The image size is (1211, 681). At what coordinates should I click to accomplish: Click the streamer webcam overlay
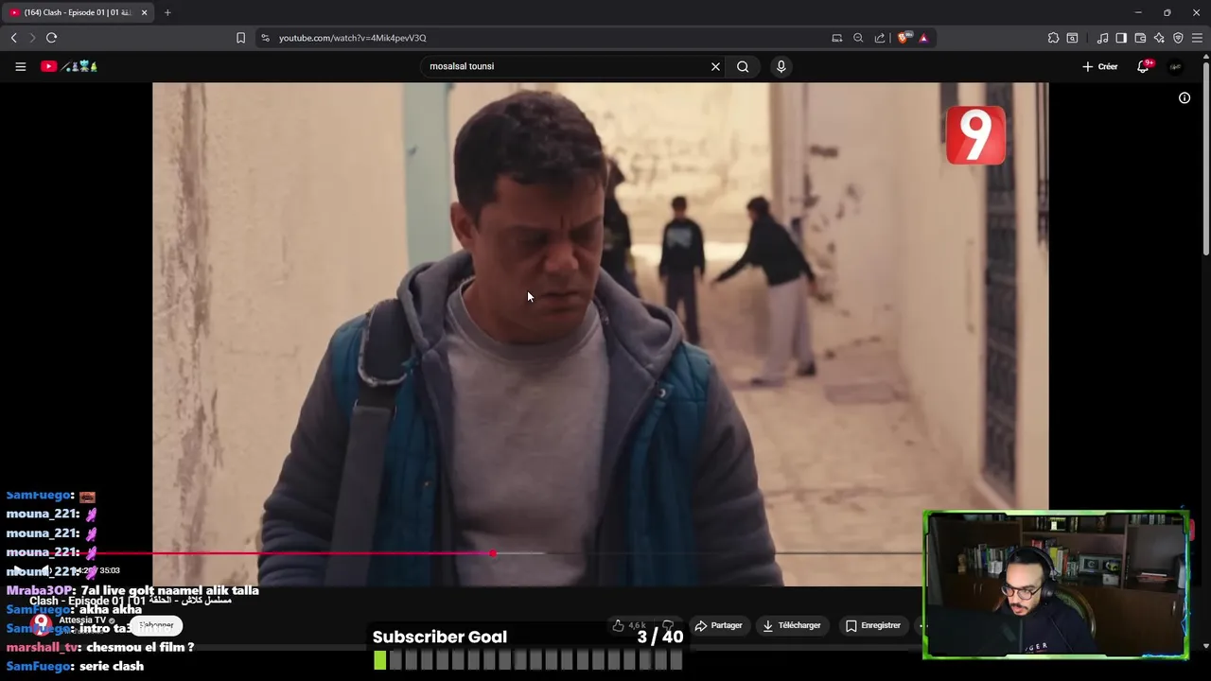pyautogui.click(x=1056, y=585)
